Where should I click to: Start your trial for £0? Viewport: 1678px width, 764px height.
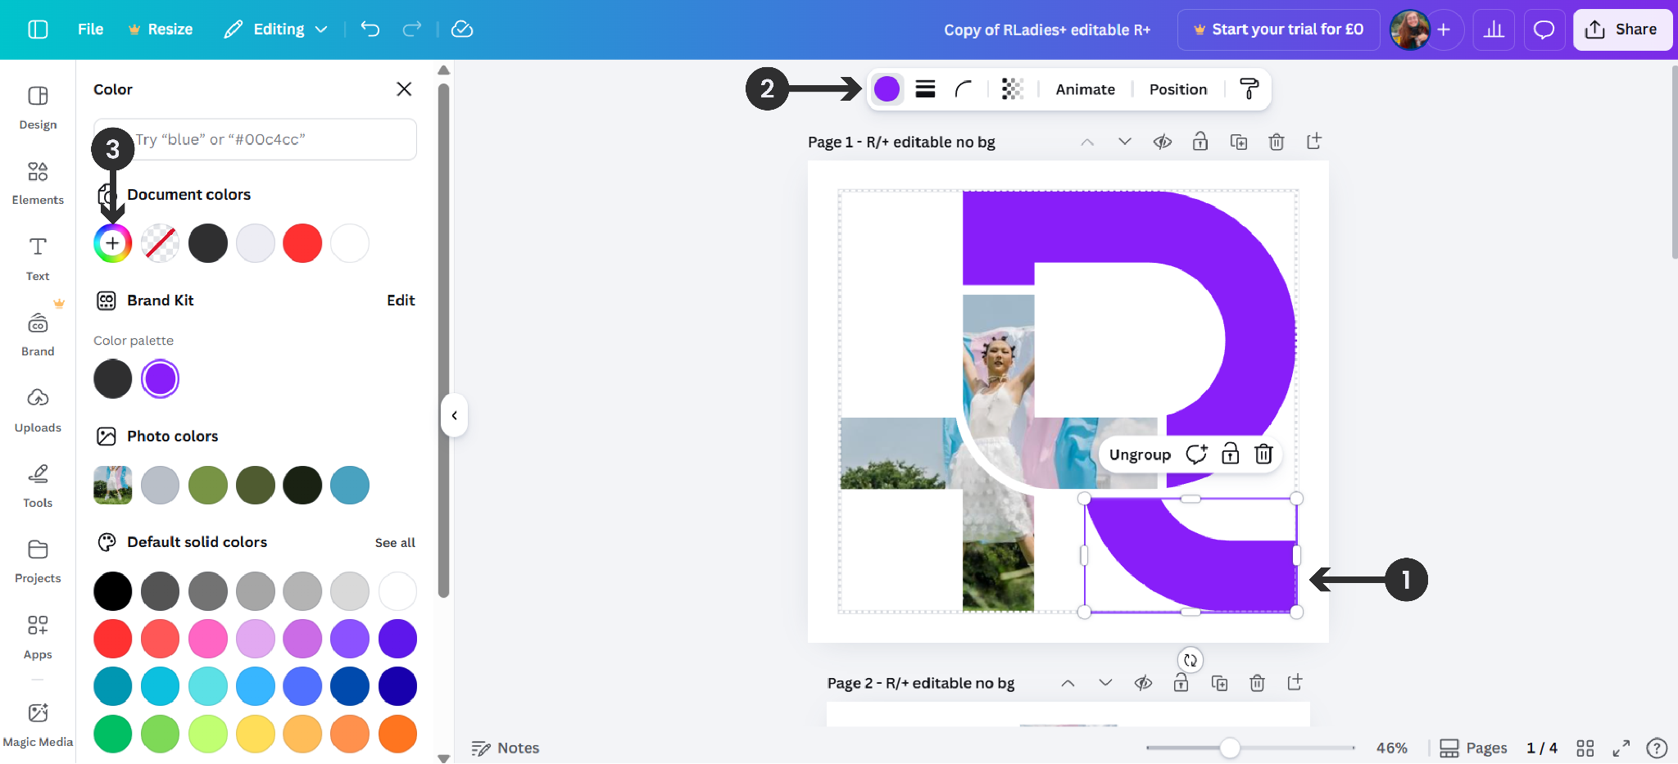(1278, 29)
